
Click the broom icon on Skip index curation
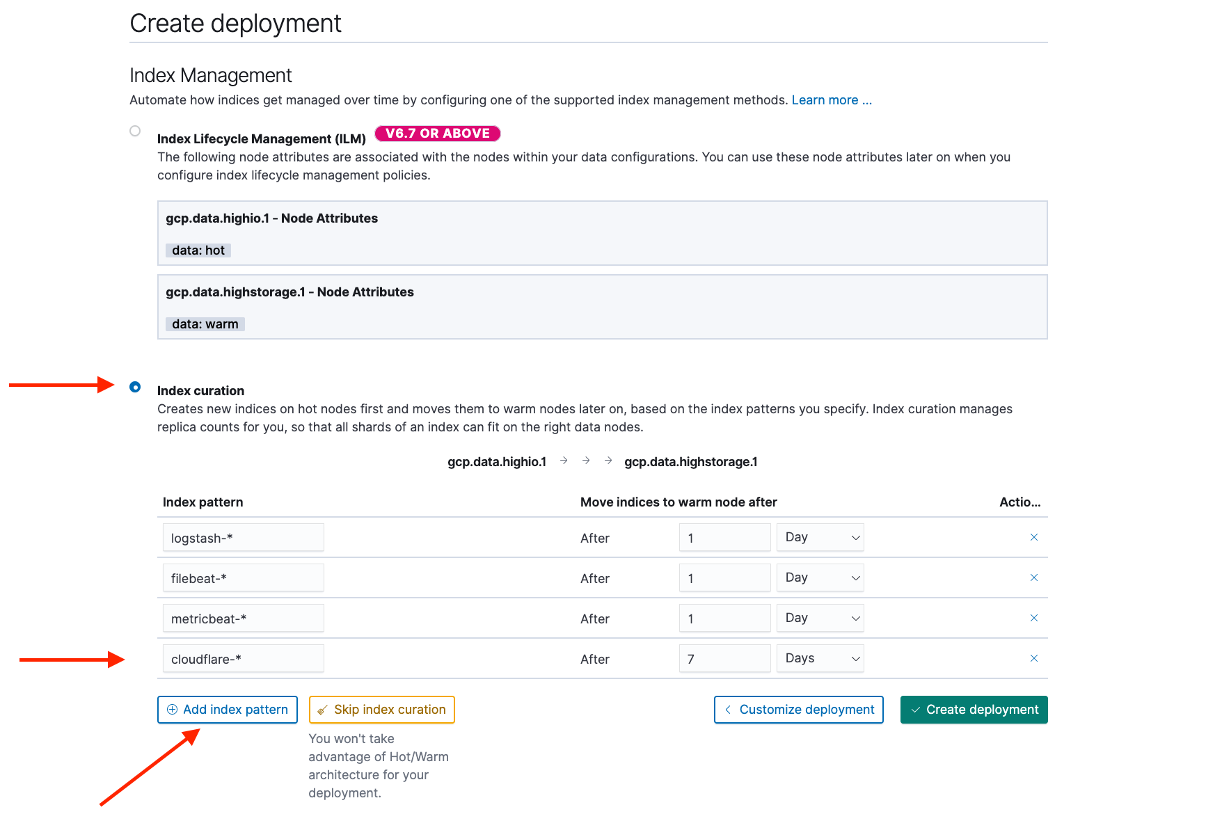click(x=322, y=709)
